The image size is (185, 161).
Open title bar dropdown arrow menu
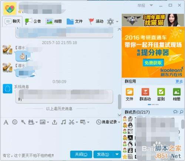point(151,5)
